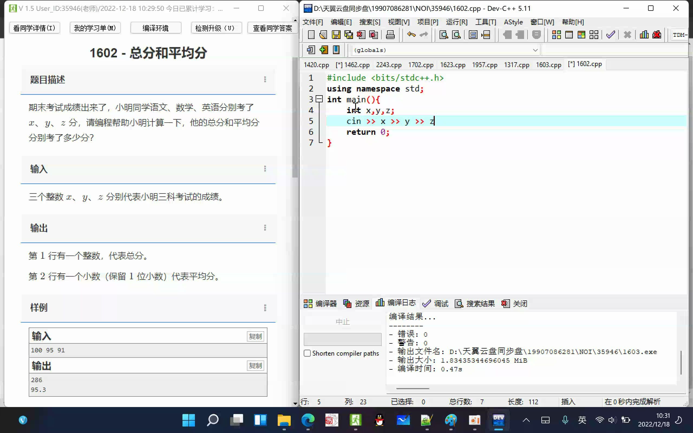Click the Undo arrow icon

(x=411, y=35)
